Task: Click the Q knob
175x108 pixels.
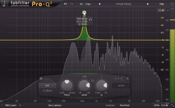Action: point(102,85)
